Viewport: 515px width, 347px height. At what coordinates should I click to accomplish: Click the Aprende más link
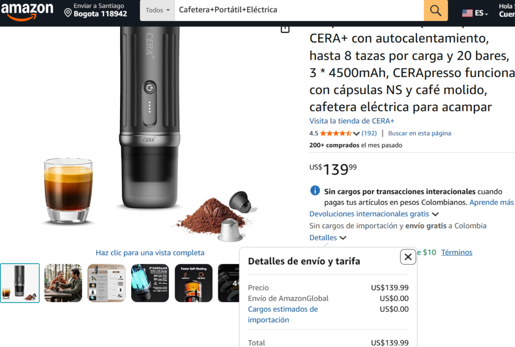pyautogui.click(x=491, y=202)
